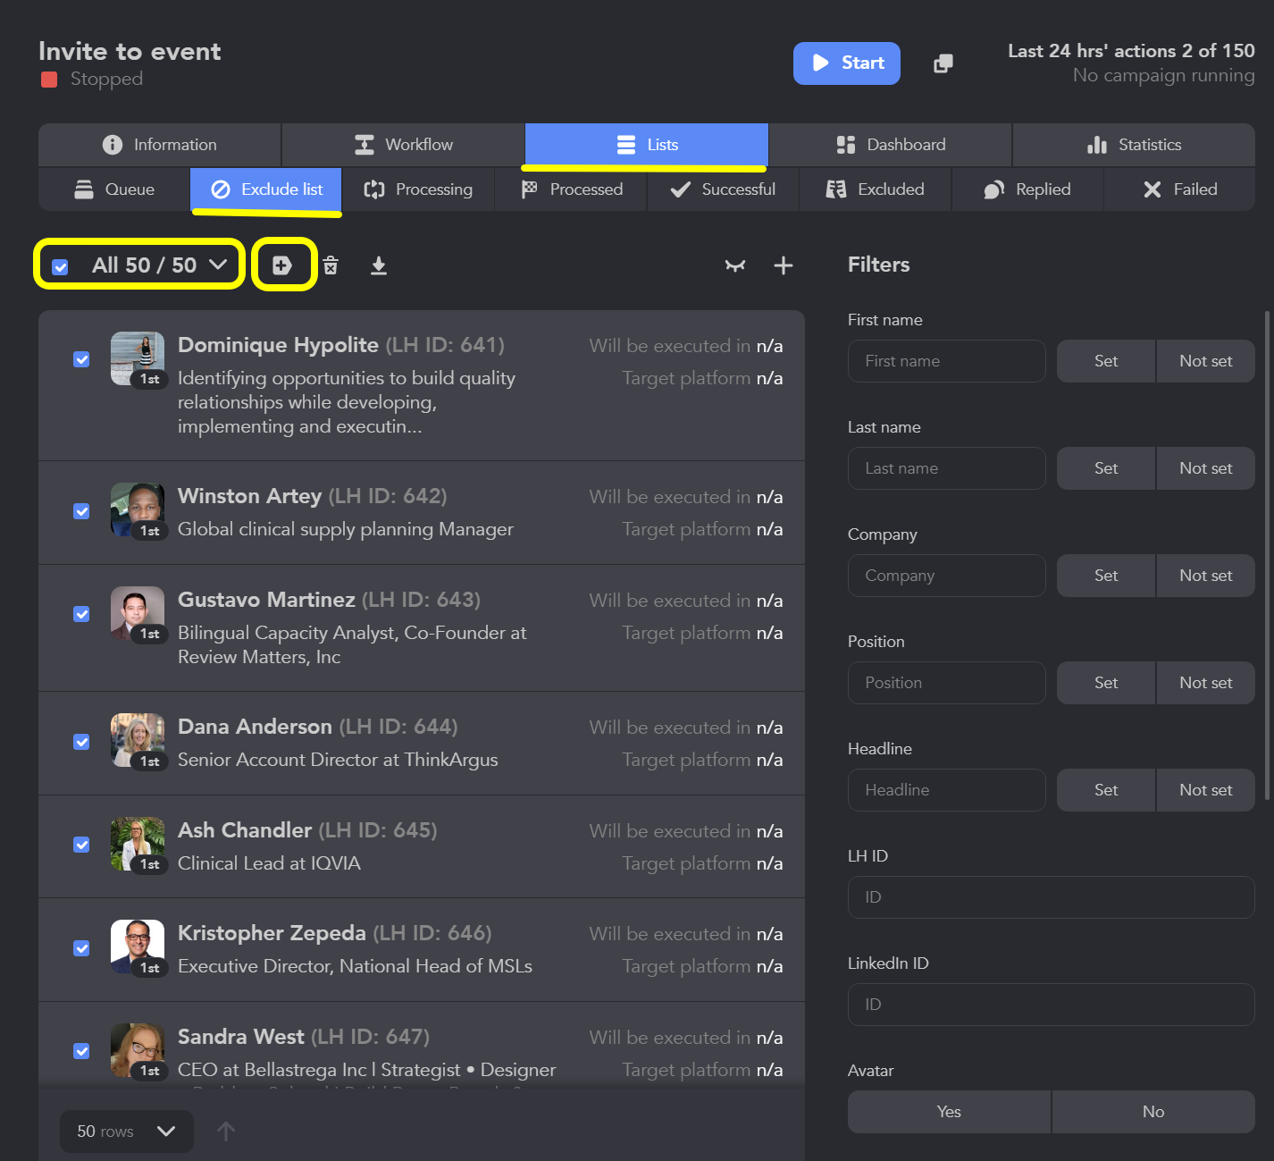Open the Queue sub-tab
The image size is (1274, 1161).
click(114, 189)
